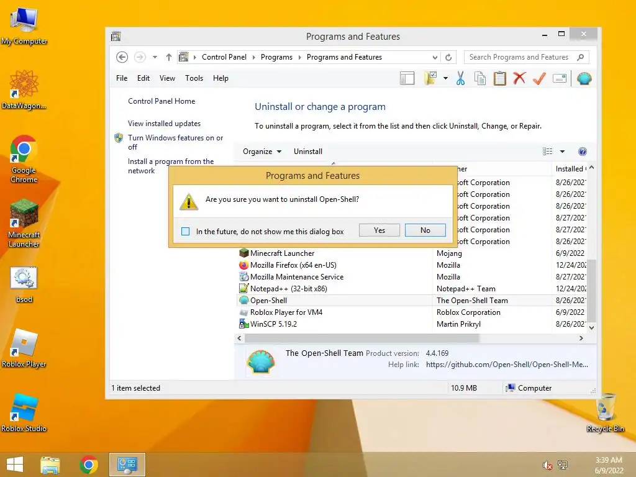This screenshot has width=636, height=477.
Task: Expand the Organize dropdown
Action: pos(262,152)
